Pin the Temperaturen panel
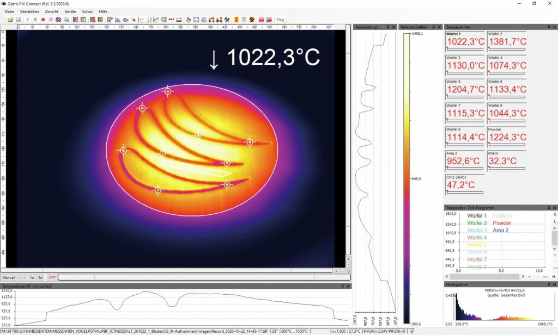The height and width of the screenshot is (335, 558). [548, 27]
